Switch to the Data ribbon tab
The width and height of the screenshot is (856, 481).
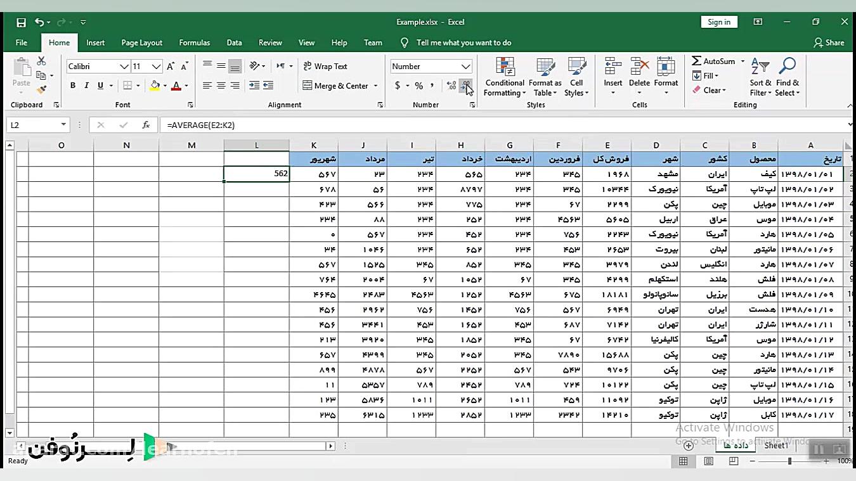pyautogui.click(x=235, y=42)
